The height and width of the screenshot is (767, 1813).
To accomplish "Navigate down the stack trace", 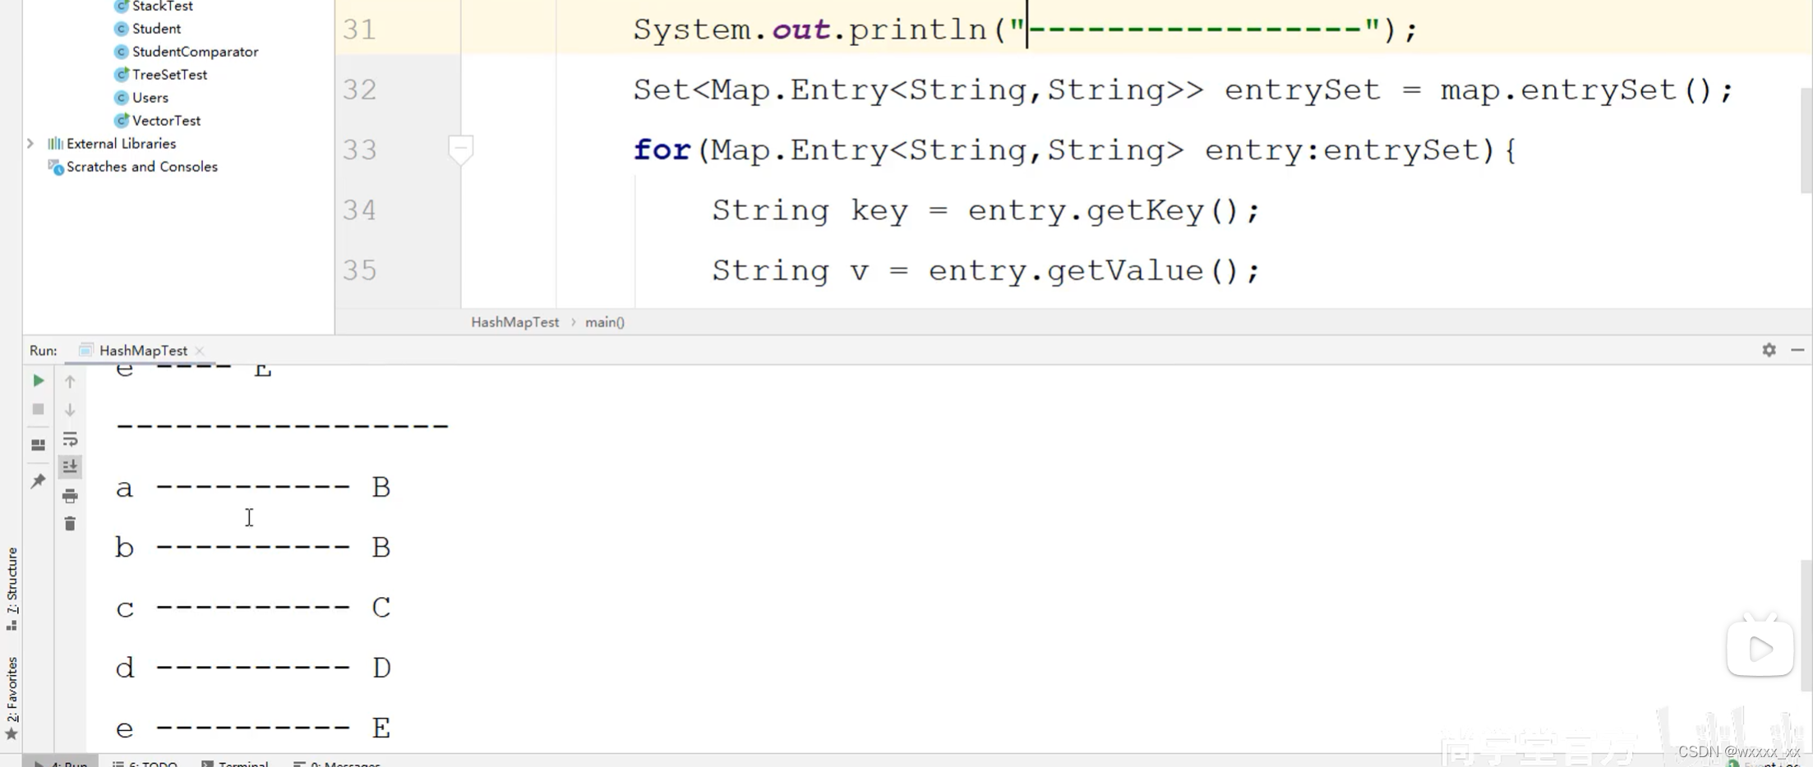I will [x=70, y=409].
